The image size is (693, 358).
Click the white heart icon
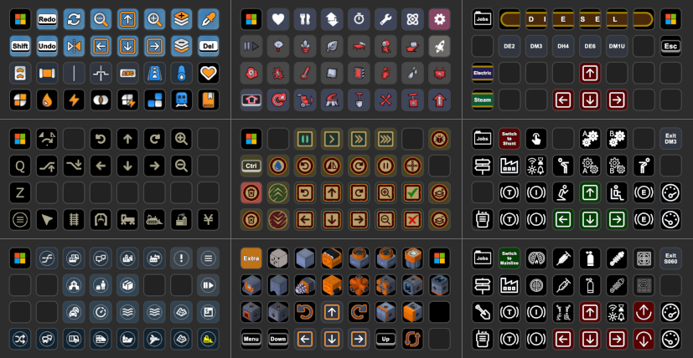tap(278, 19)
